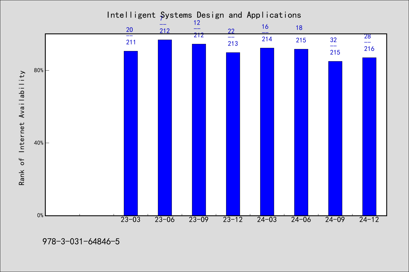Viewport: 409px width, 272px height.
Task: Click the x-axis label 24-06
Action: coord(301,220)
